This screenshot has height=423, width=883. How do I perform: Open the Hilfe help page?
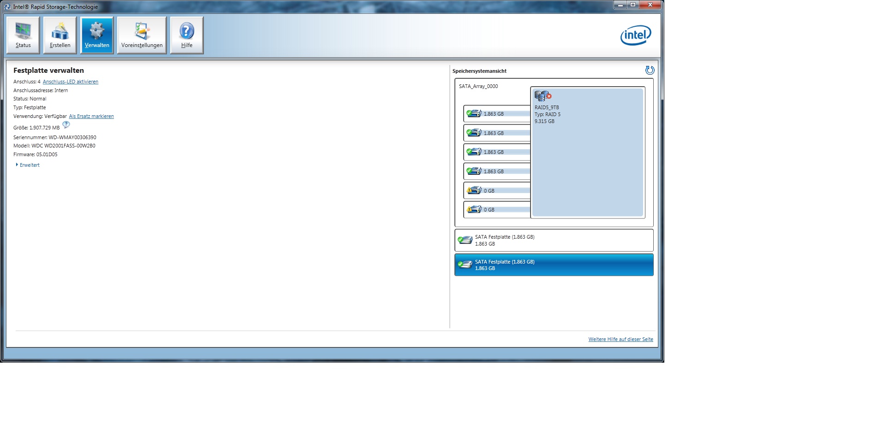(187, 35)
